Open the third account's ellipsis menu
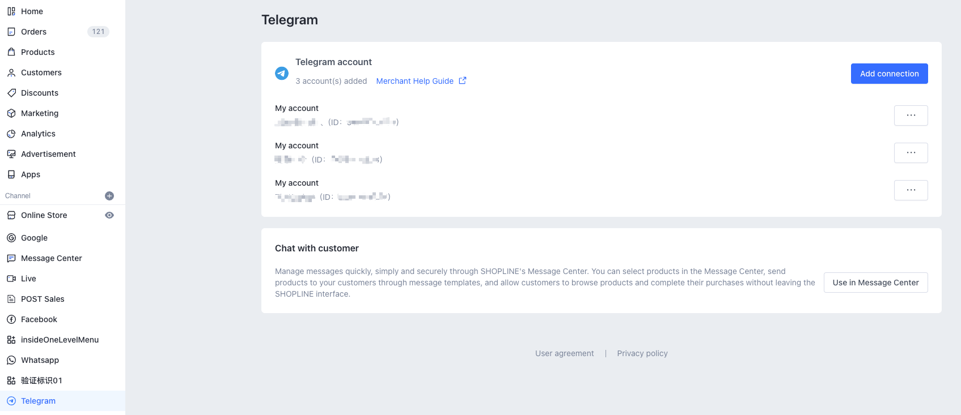The height and width of the screenshot is (415, 961). coord(911,190)
